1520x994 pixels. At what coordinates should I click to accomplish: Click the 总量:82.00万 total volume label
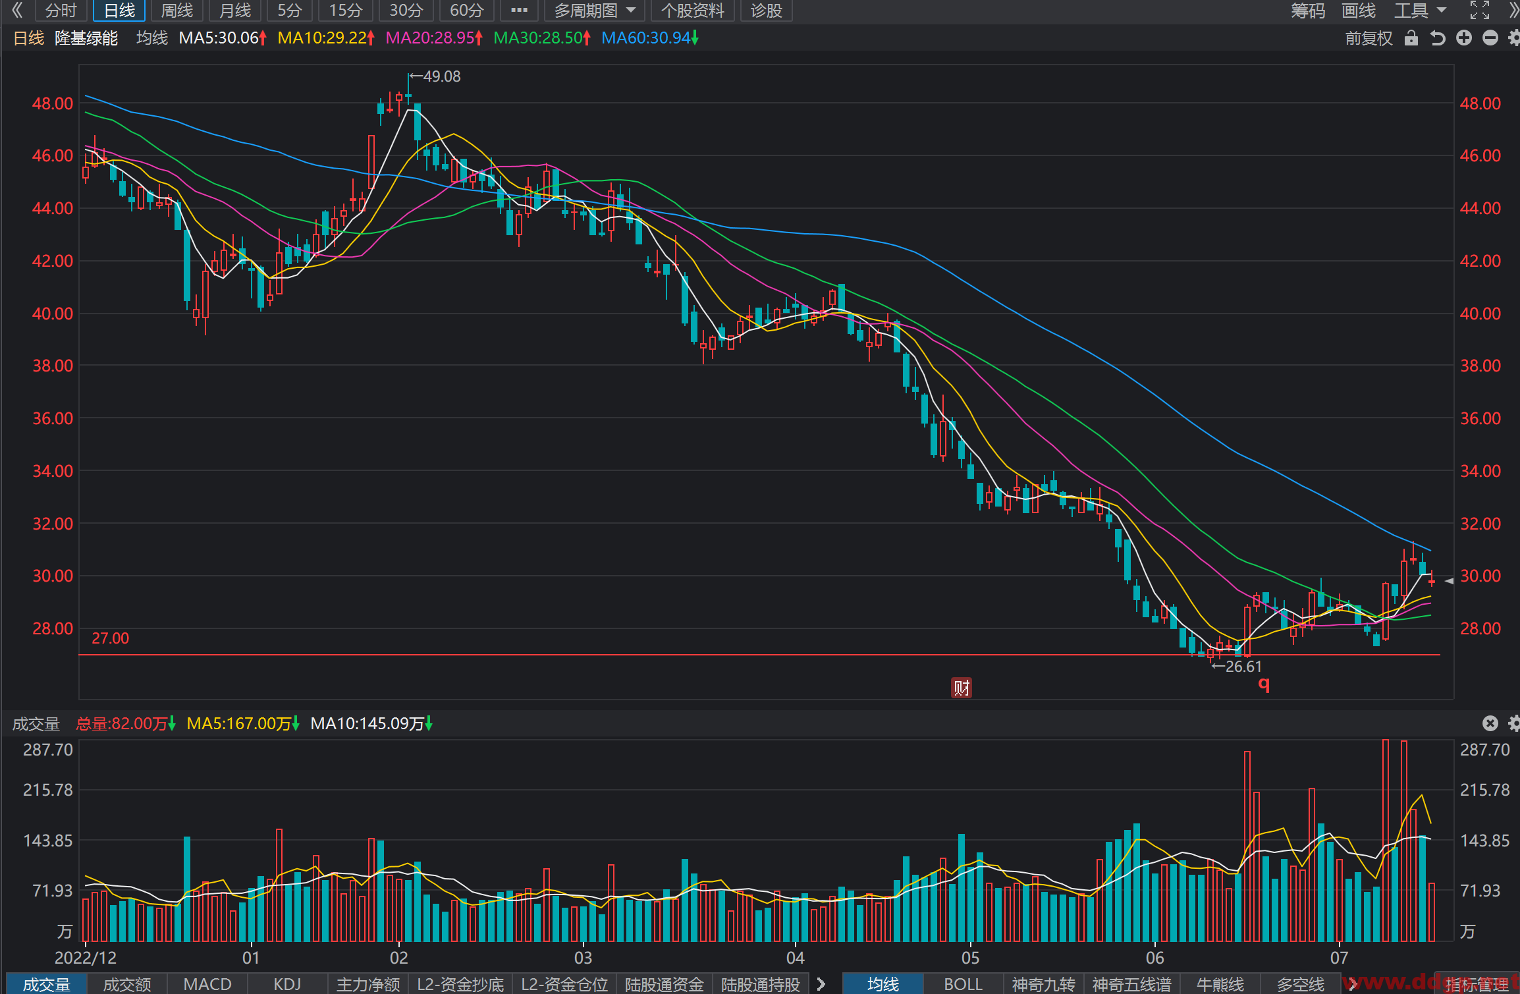[126, 724]
